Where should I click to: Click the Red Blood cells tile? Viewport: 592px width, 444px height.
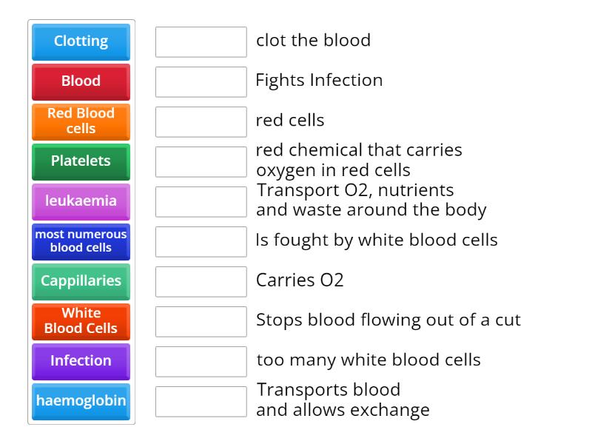81,121
